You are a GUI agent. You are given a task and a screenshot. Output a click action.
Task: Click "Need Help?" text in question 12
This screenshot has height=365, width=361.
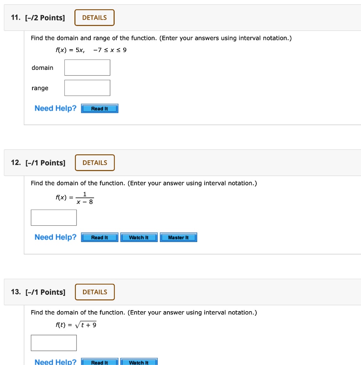[x=56, y=237]
